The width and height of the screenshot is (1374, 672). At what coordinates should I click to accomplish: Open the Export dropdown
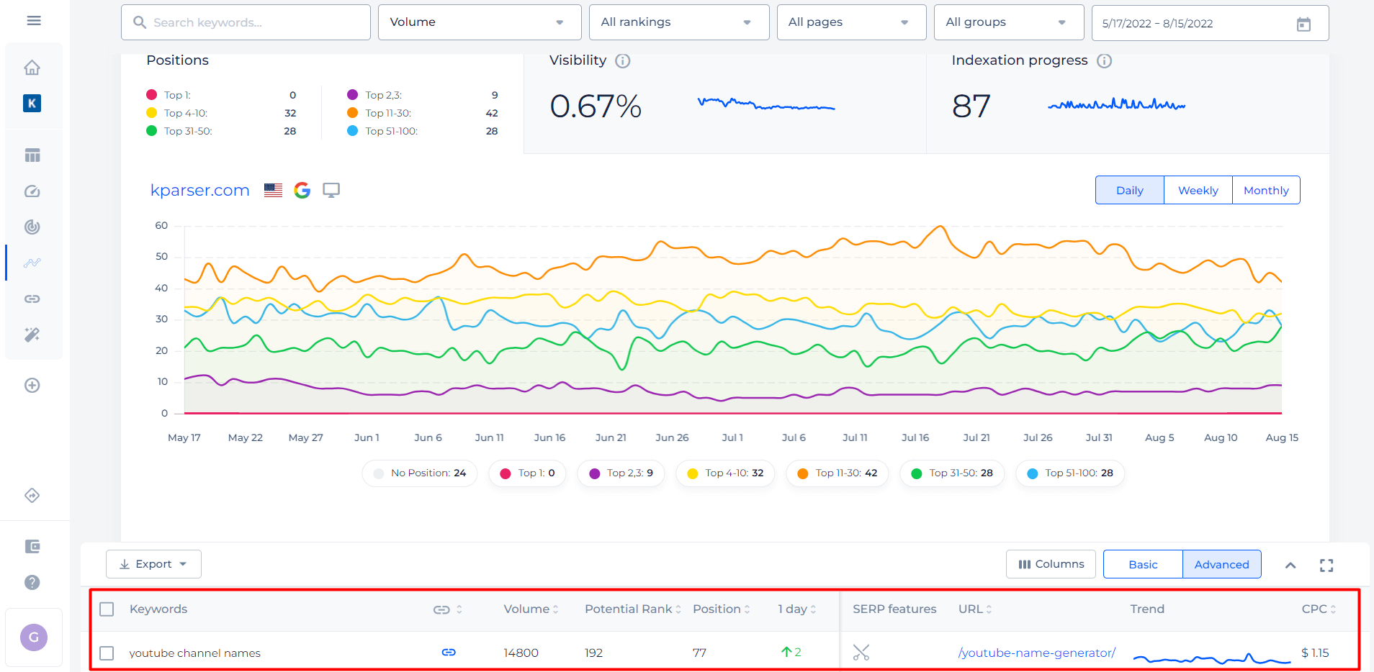(153, 564)
